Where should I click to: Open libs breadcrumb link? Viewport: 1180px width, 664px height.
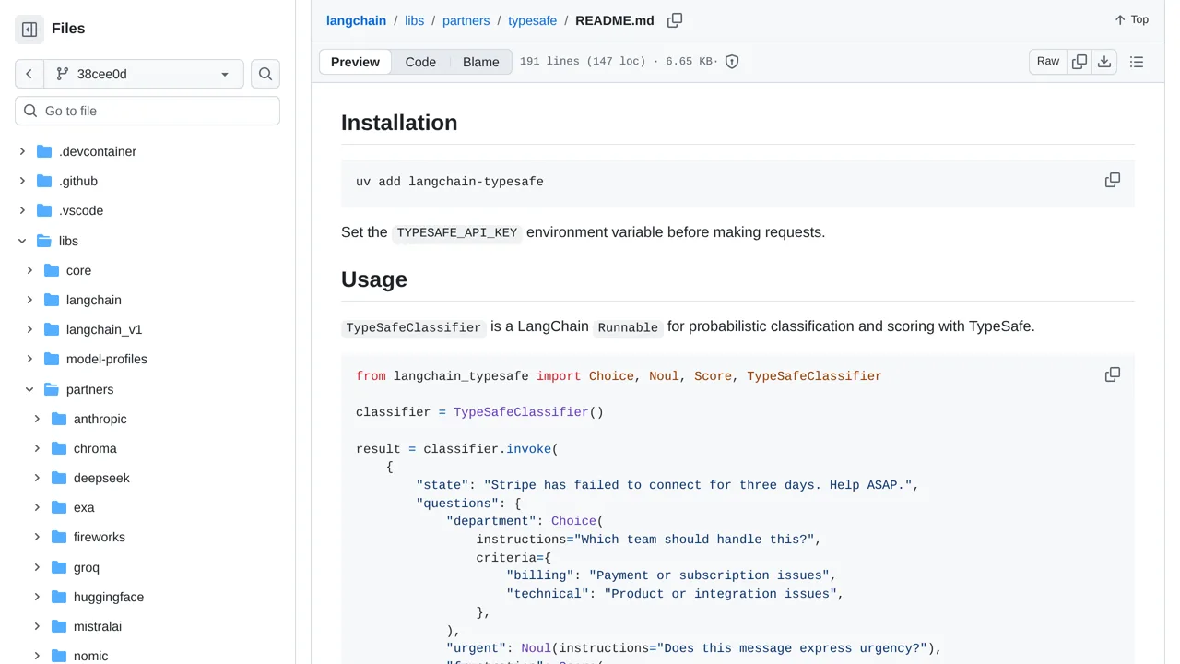tap(415, 20)
